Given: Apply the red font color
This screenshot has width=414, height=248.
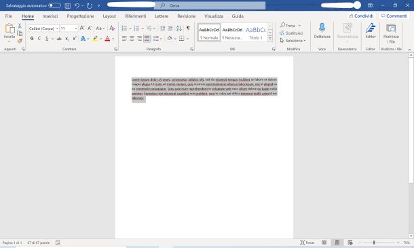Looking at the screenshot, I should (x=107, y=39).
